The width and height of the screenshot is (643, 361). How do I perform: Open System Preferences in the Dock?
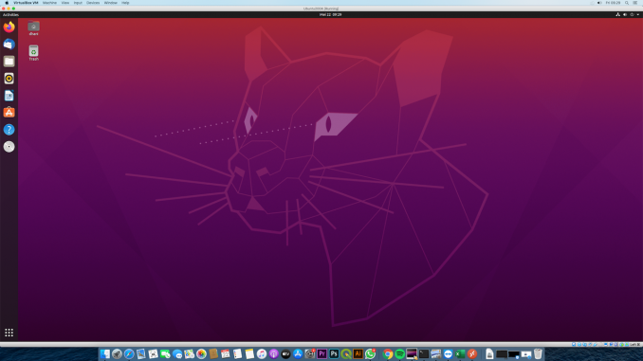pyautogui.click(x=310, y=354)
